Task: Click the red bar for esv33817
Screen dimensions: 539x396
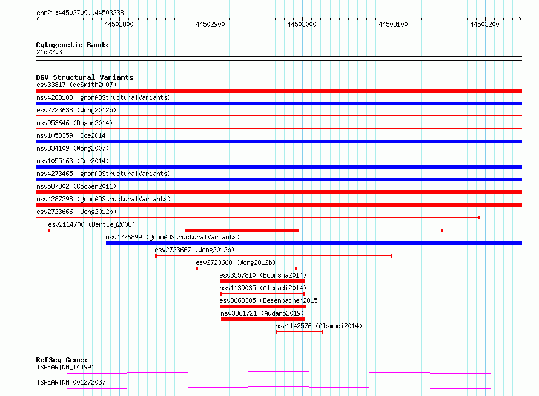Action: tap(279, 91)
